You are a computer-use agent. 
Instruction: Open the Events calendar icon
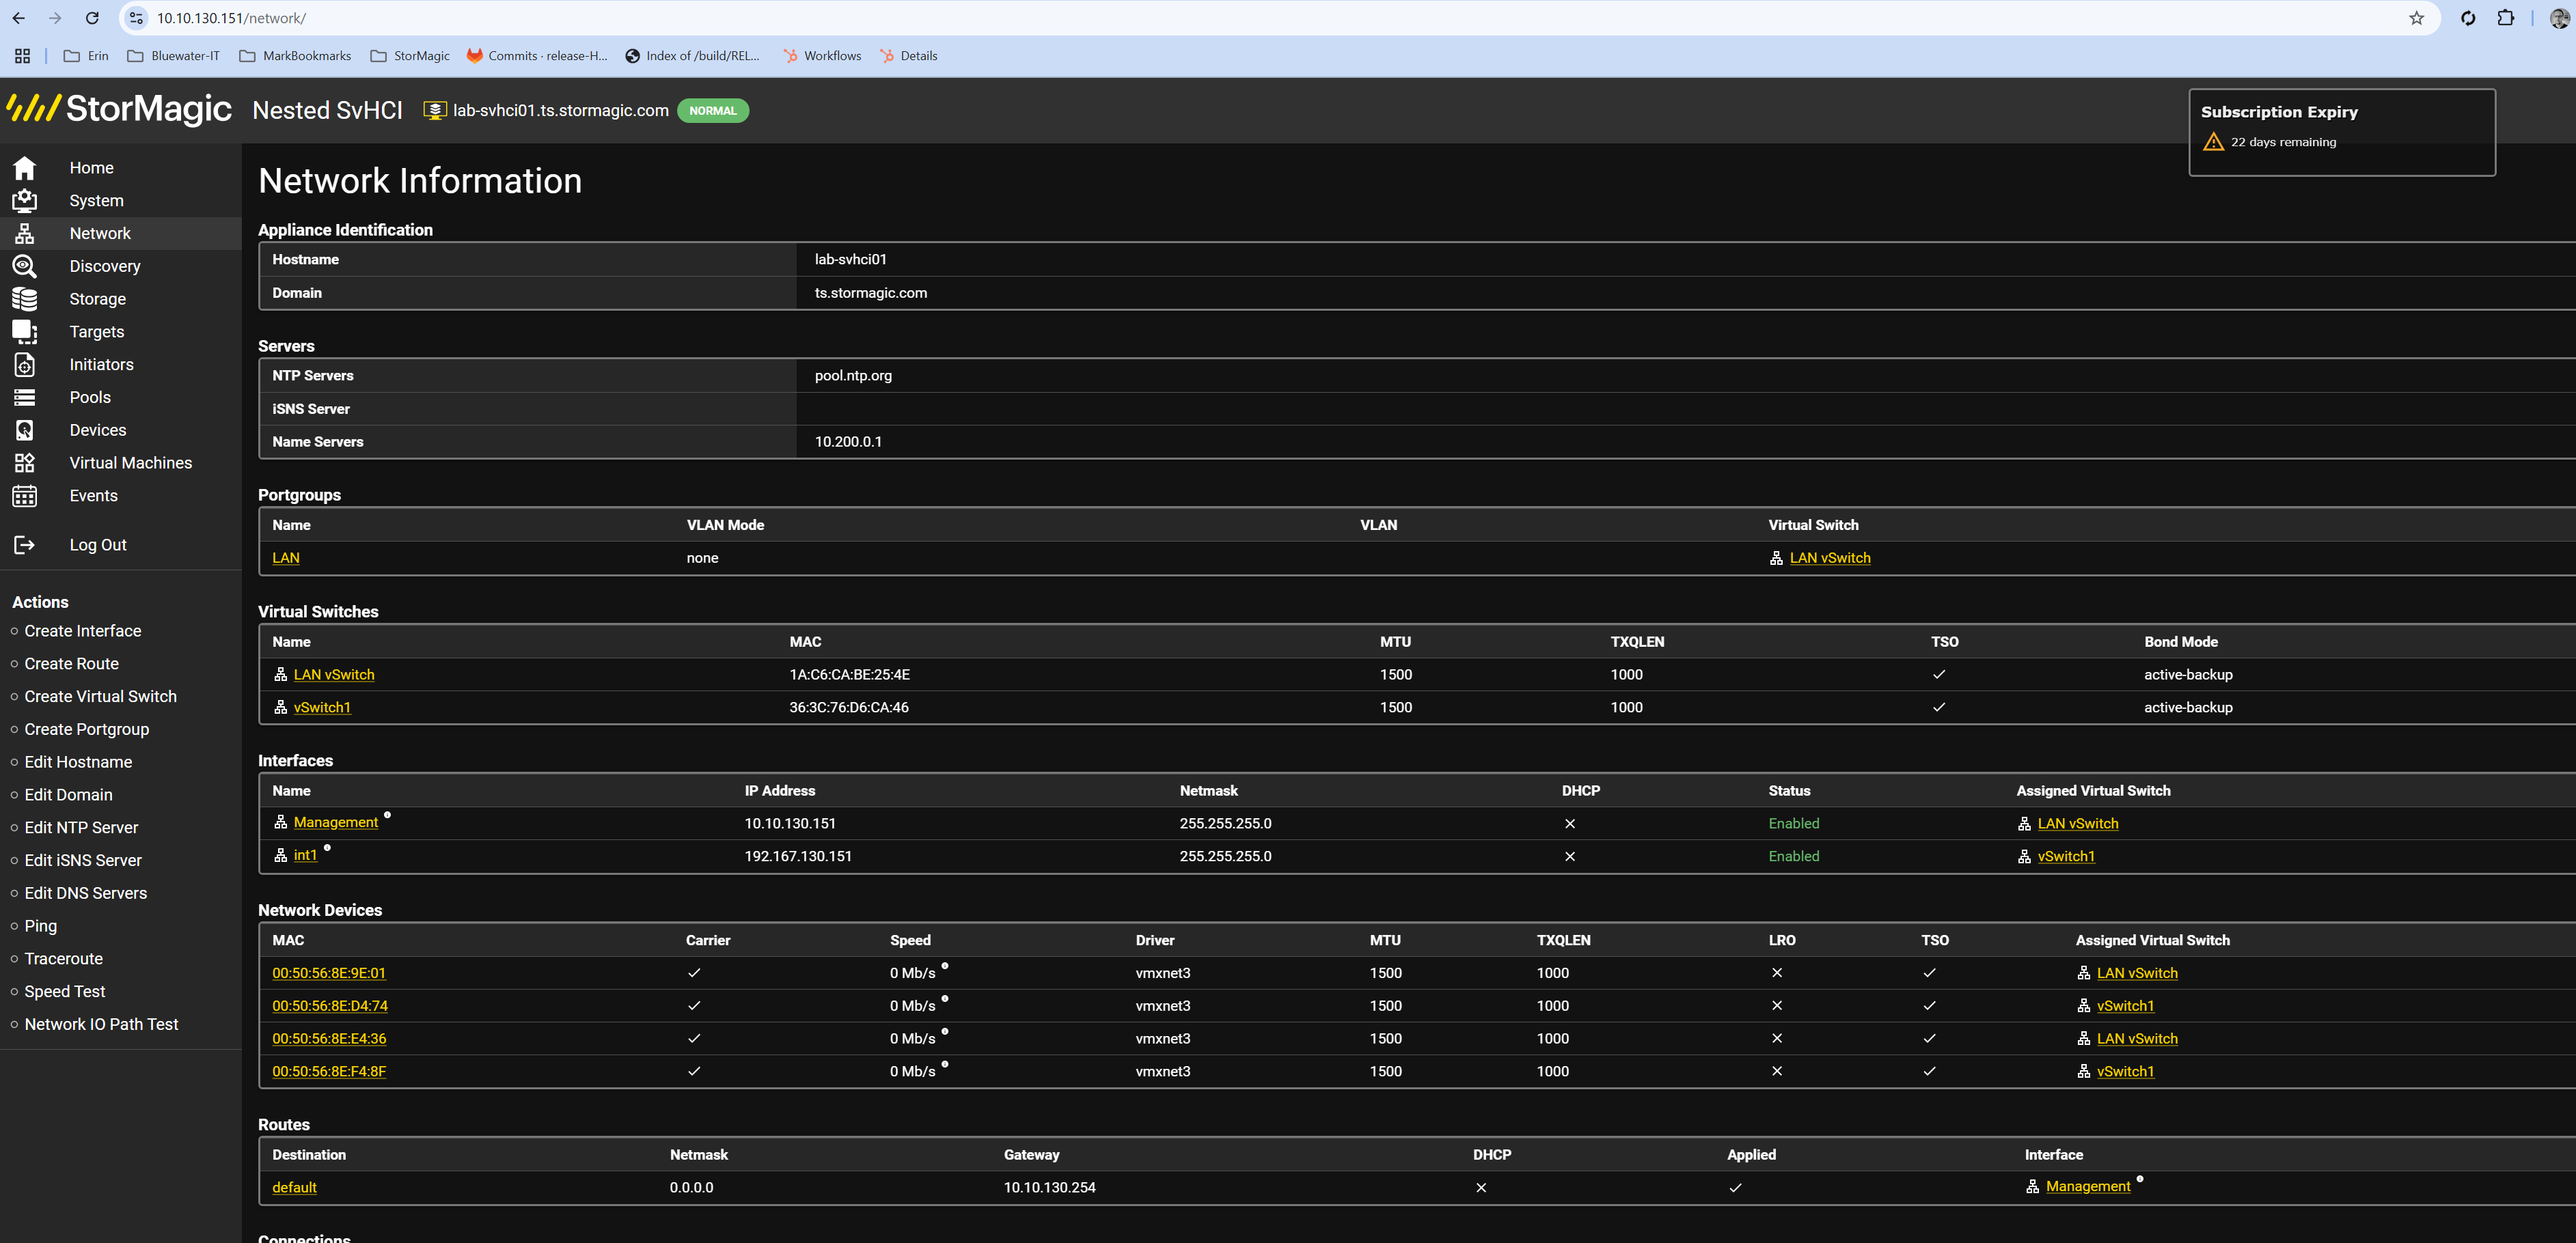(24, 496)
